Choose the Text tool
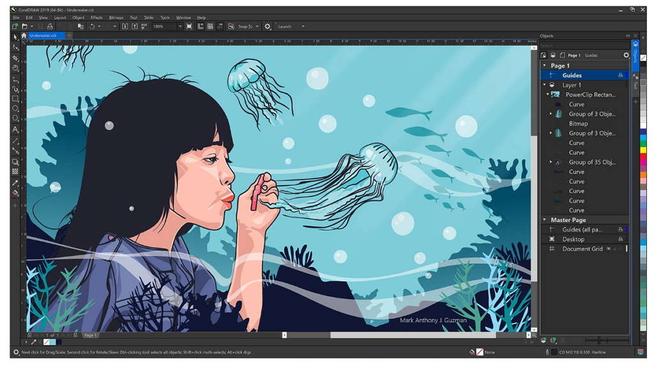This screenshot has height=367, width=654. 15,130
